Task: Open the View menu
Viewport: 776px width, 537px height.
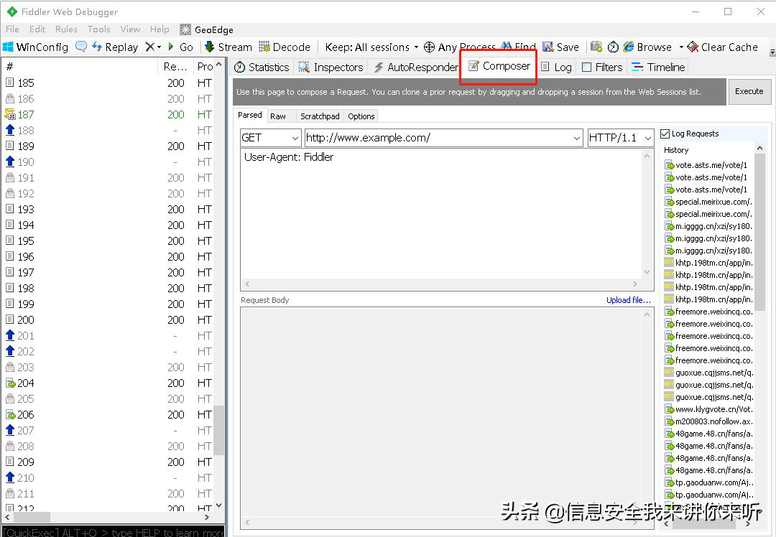Action: 130,29
